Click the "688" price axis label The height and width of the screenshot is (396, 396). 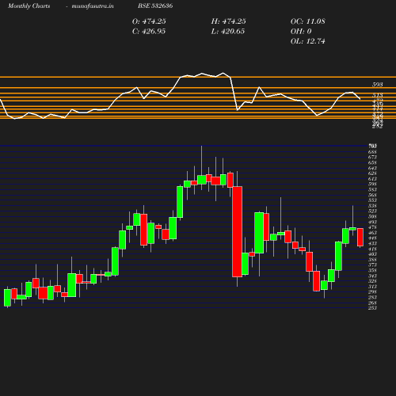(x=372, y=152)
